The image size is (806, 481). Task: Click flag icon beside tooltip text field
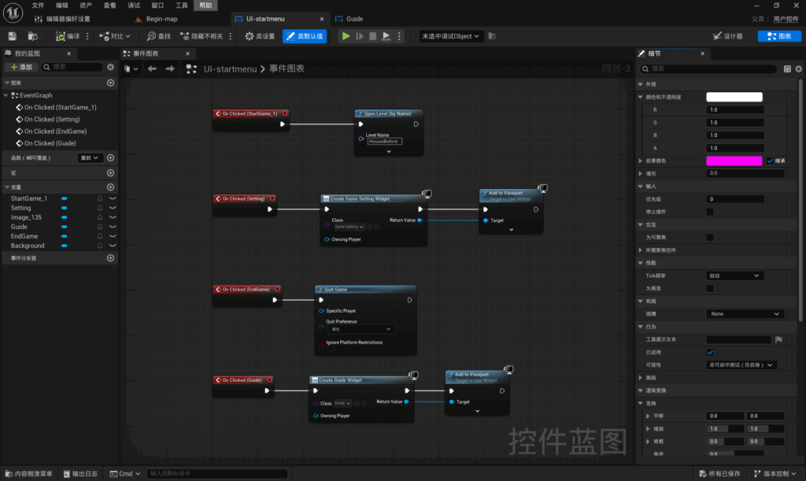[778, 339]
